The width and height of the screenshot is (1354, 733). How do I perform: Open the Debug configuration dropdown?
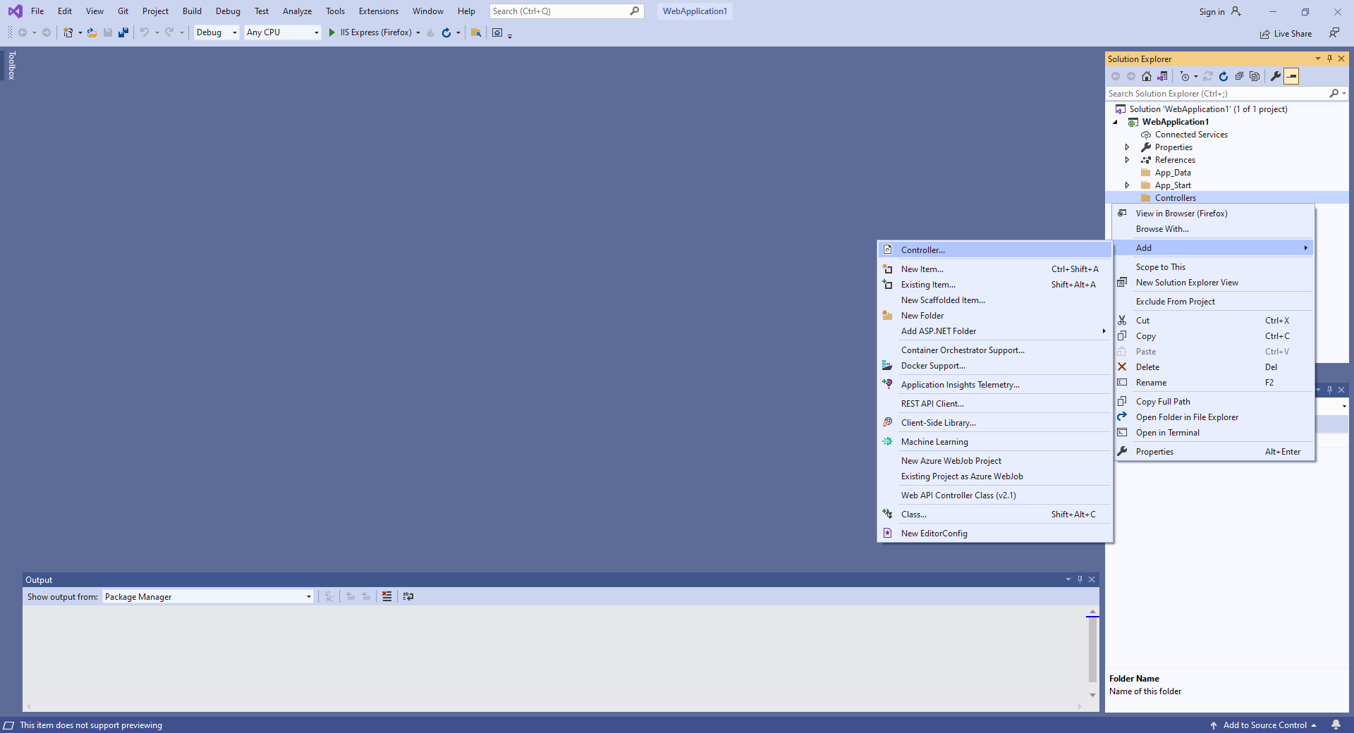coord(216,32)
